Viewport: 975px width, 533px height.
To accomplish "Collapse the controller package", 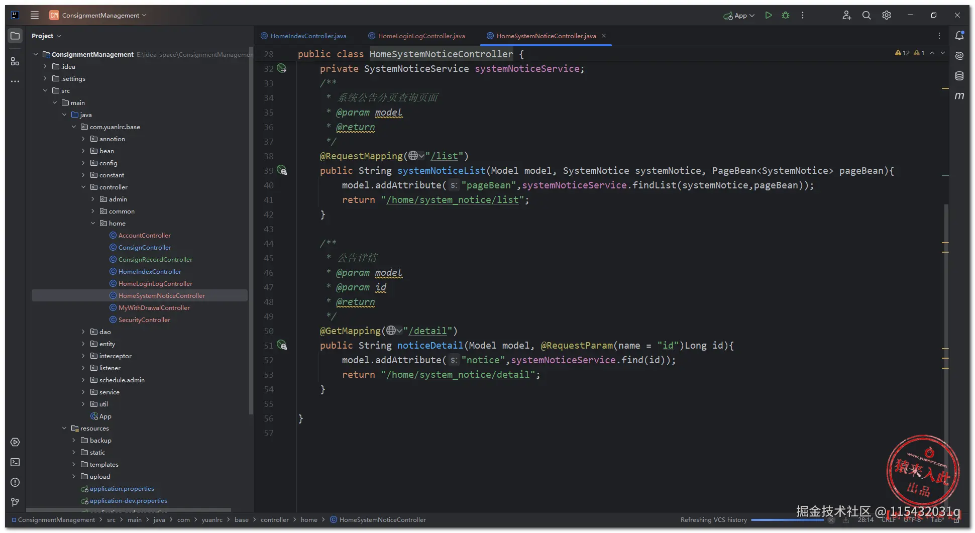I will 83,187.
